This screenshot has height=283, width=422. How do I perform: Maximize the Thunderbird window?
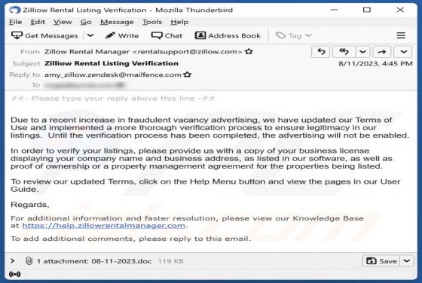(x=367, y=10)
